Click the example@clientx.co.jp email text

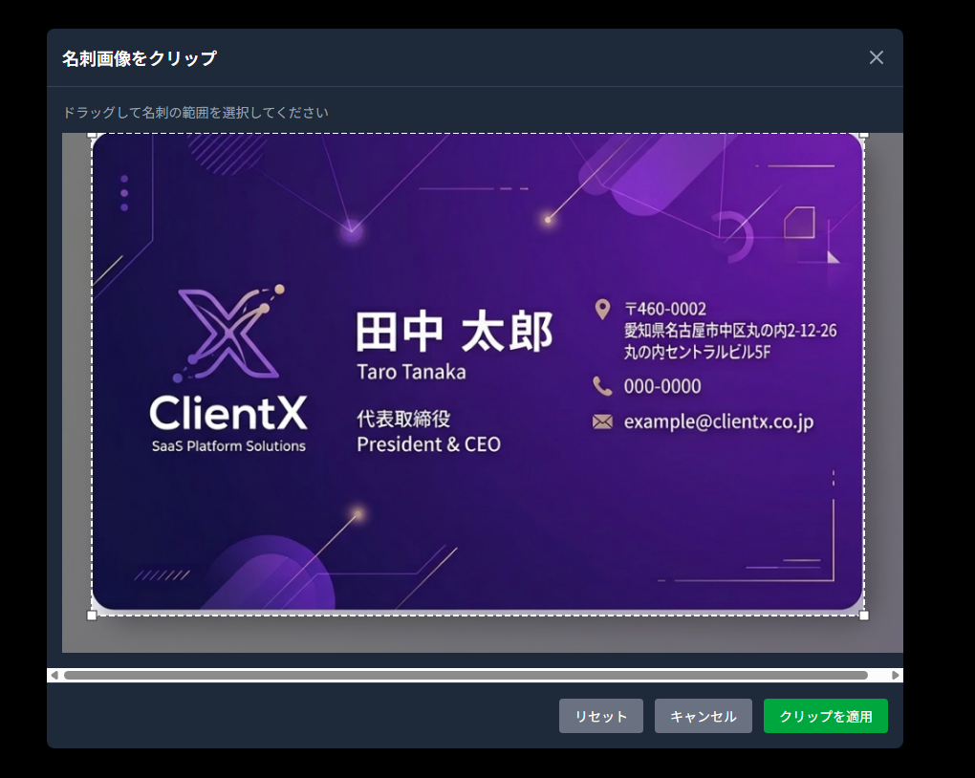(718, 421)
